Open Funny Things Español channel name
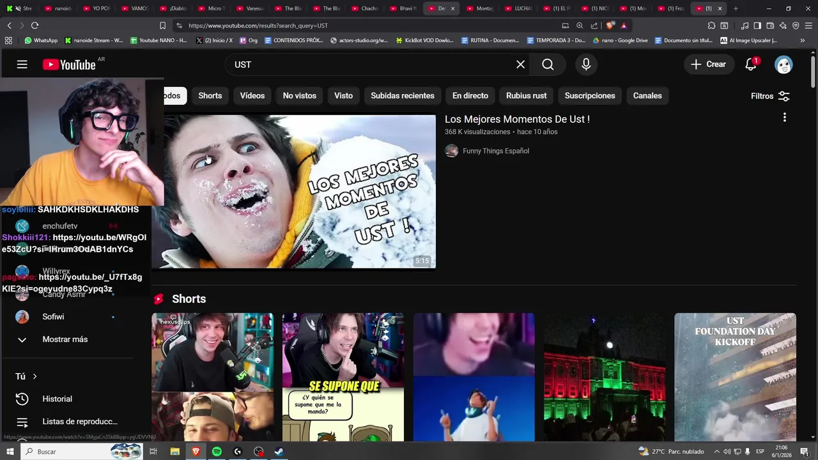Screen dimensions: 818x460 pos(496,151)
